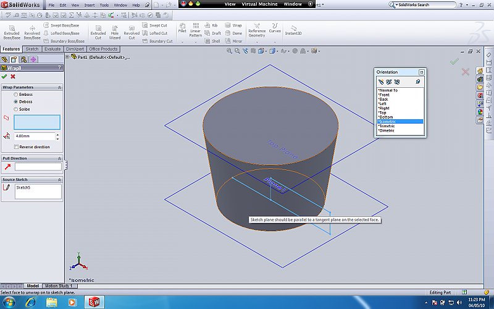Screen dimensions: 494x309
Task: Select the Emboss radio button
Action: tap(16, 94)
